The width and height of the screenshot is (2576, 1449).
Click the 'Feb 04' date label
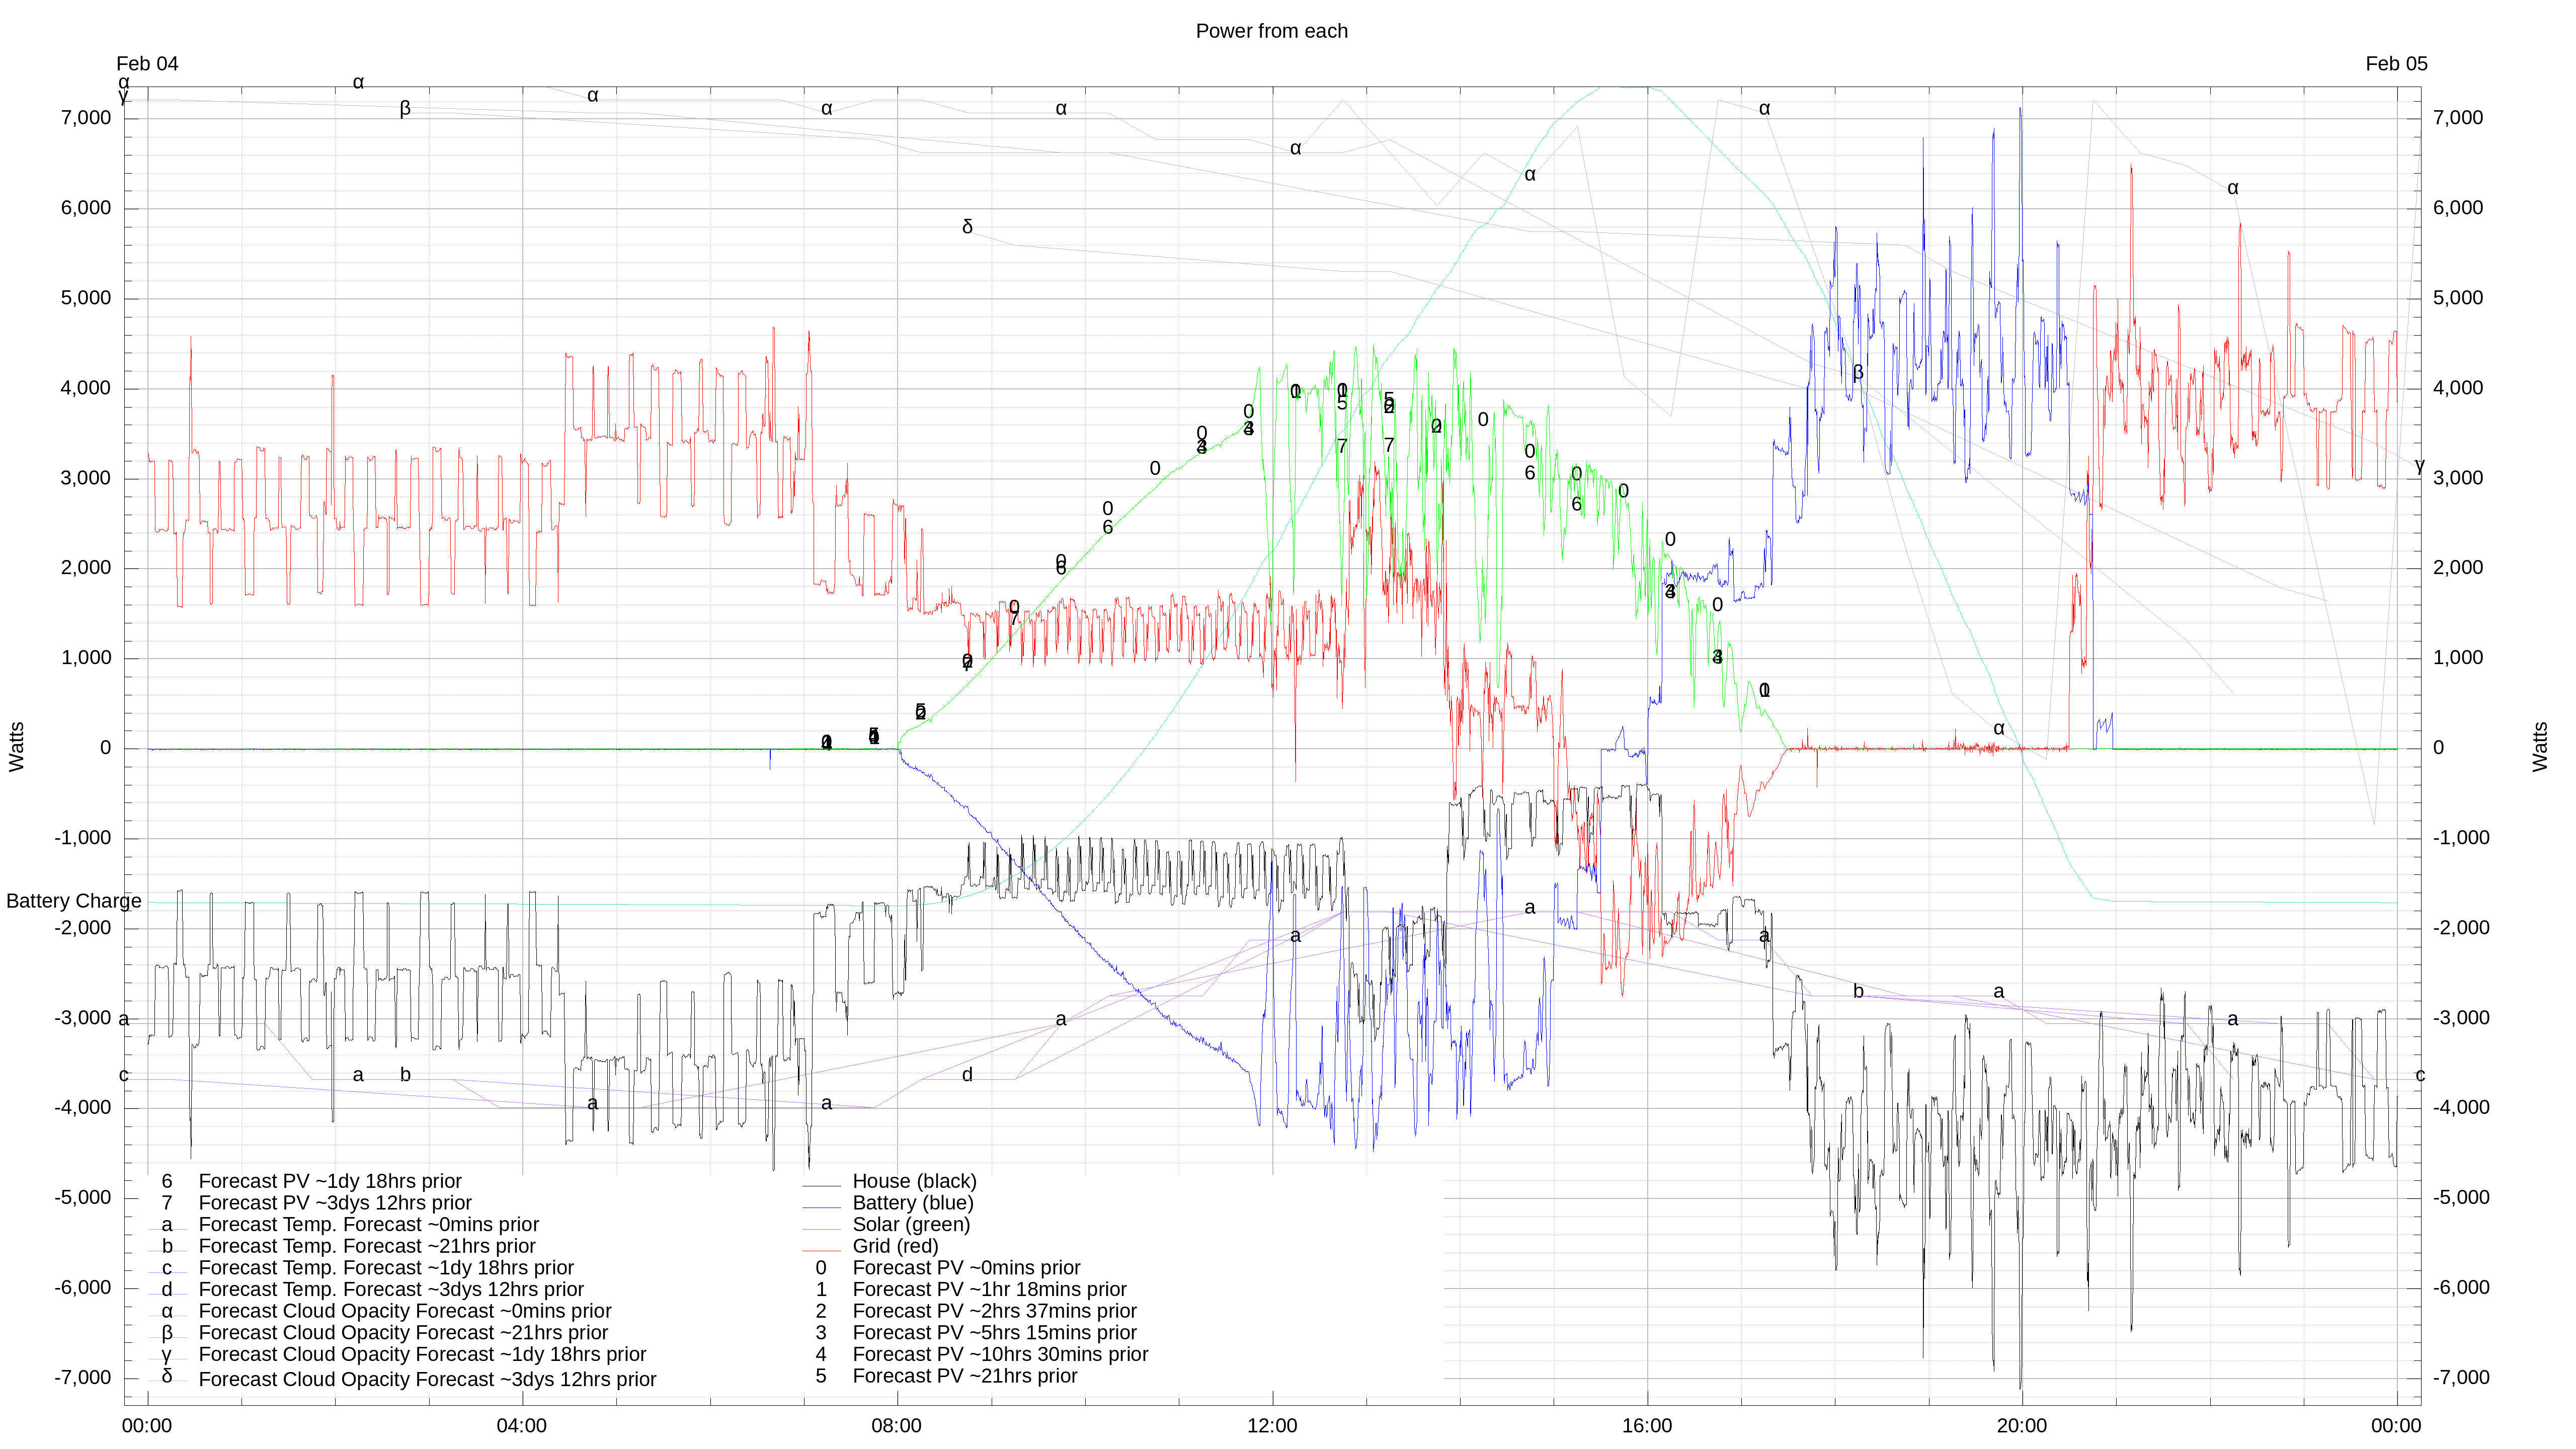pos(147,64)
